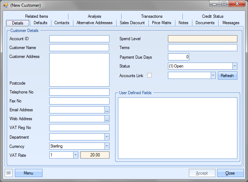Open the Currency dropdown list
This screenshot has width=248, height=182.
pyautogui.click(x=107, y=146)
